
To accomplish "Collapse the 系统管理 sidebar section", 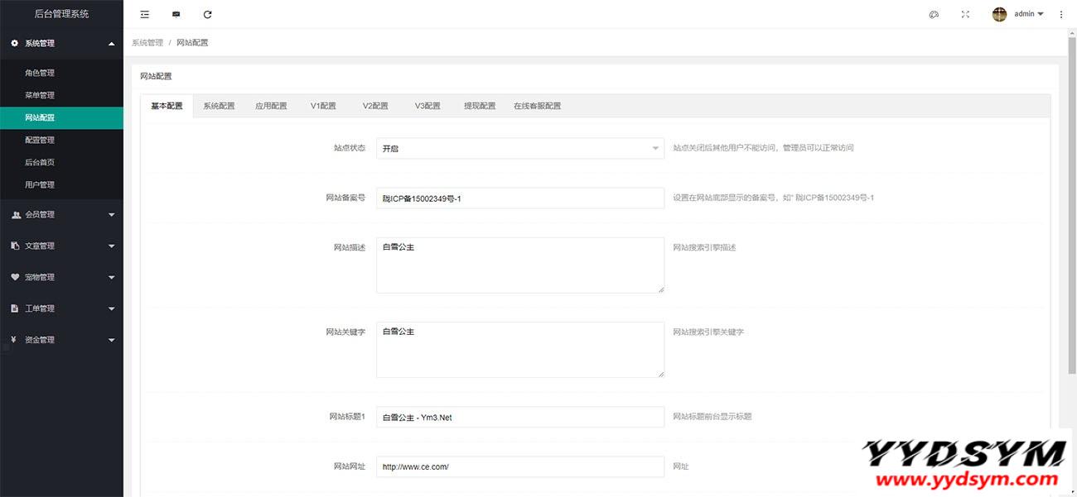I will (x=61, y=43).
